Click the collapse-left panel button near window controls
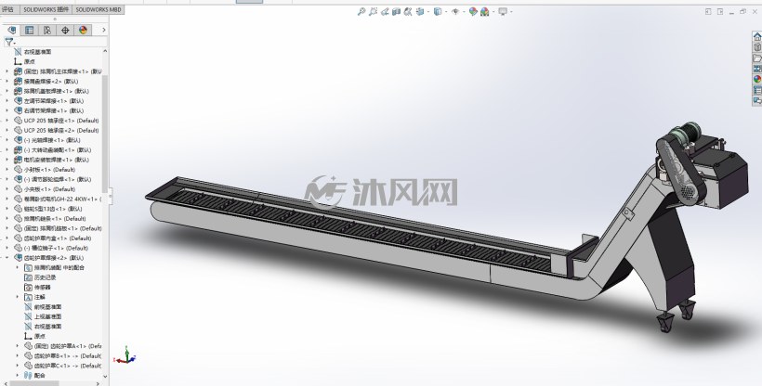Image resolution: width=762 pixels, height=386 pixels. pos(708,12)
